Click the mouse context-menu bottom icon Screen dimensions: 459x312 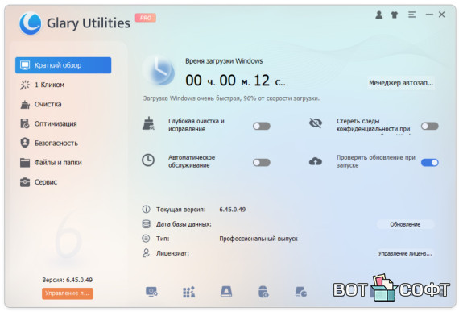click(263, 292)
